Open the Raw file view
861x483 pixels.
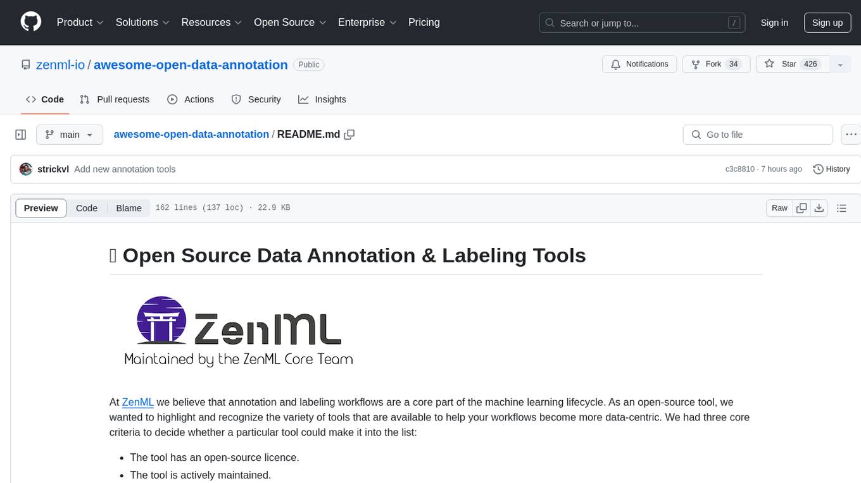coord(779,208)
